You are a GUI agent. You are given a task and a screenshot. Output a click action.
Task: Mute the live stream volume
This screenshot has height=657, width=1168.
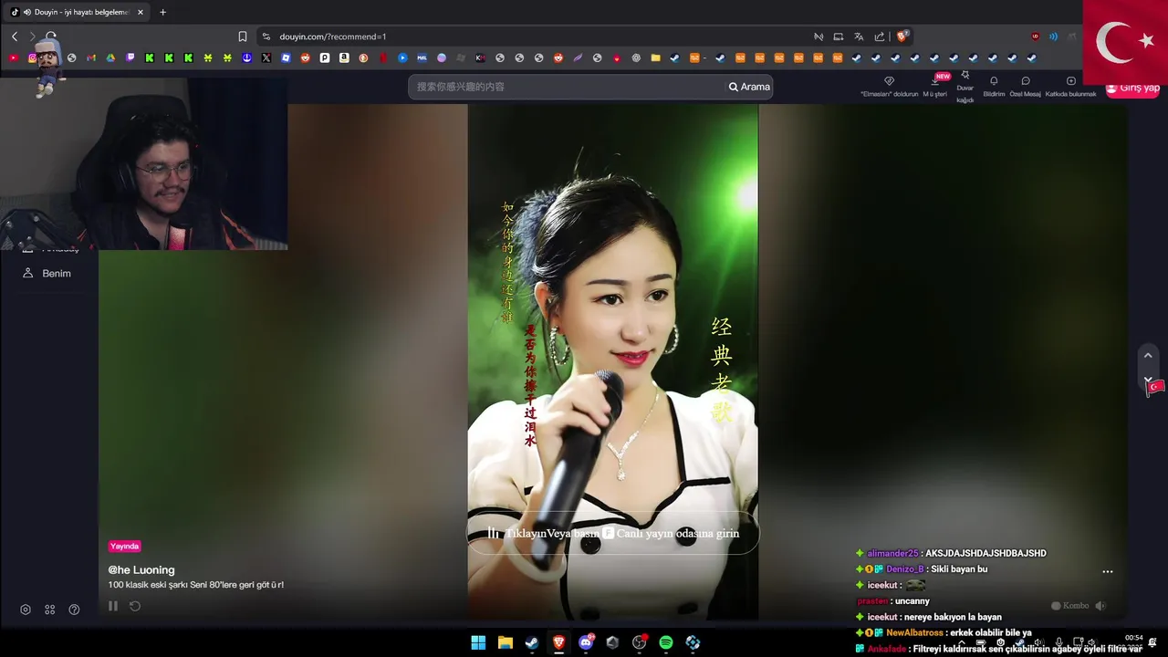(x=1100, y=606)
